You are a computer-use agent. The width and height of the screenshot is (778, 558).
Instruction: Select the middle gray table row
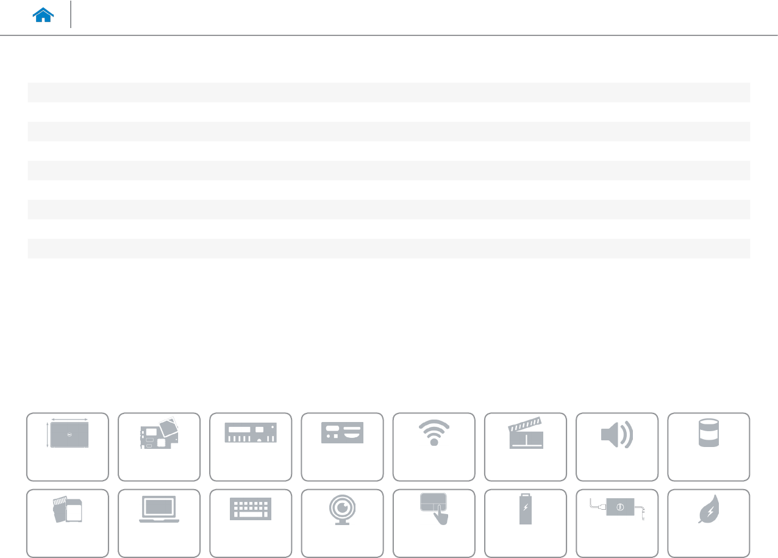click(x=388, y=170)
